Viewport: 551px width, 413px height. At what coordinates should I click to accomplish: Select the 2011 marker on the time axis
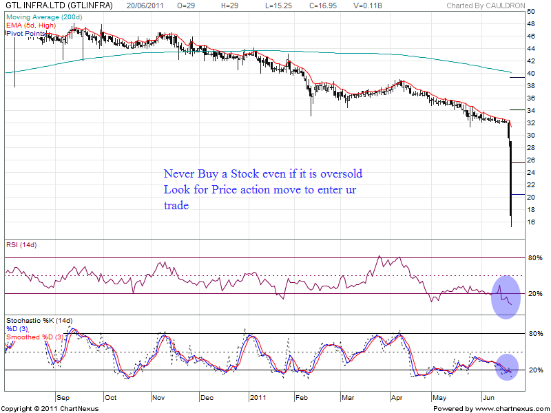[x=258, y=398]
